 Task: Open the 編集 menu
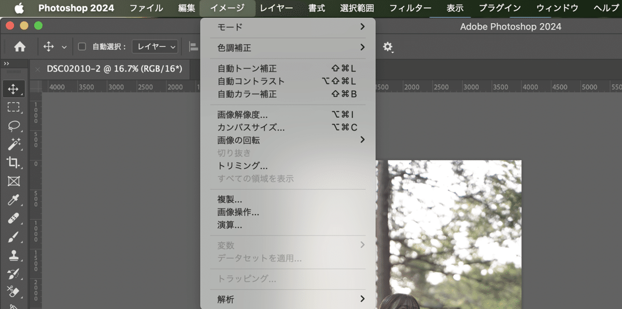[x=187, y=8]
